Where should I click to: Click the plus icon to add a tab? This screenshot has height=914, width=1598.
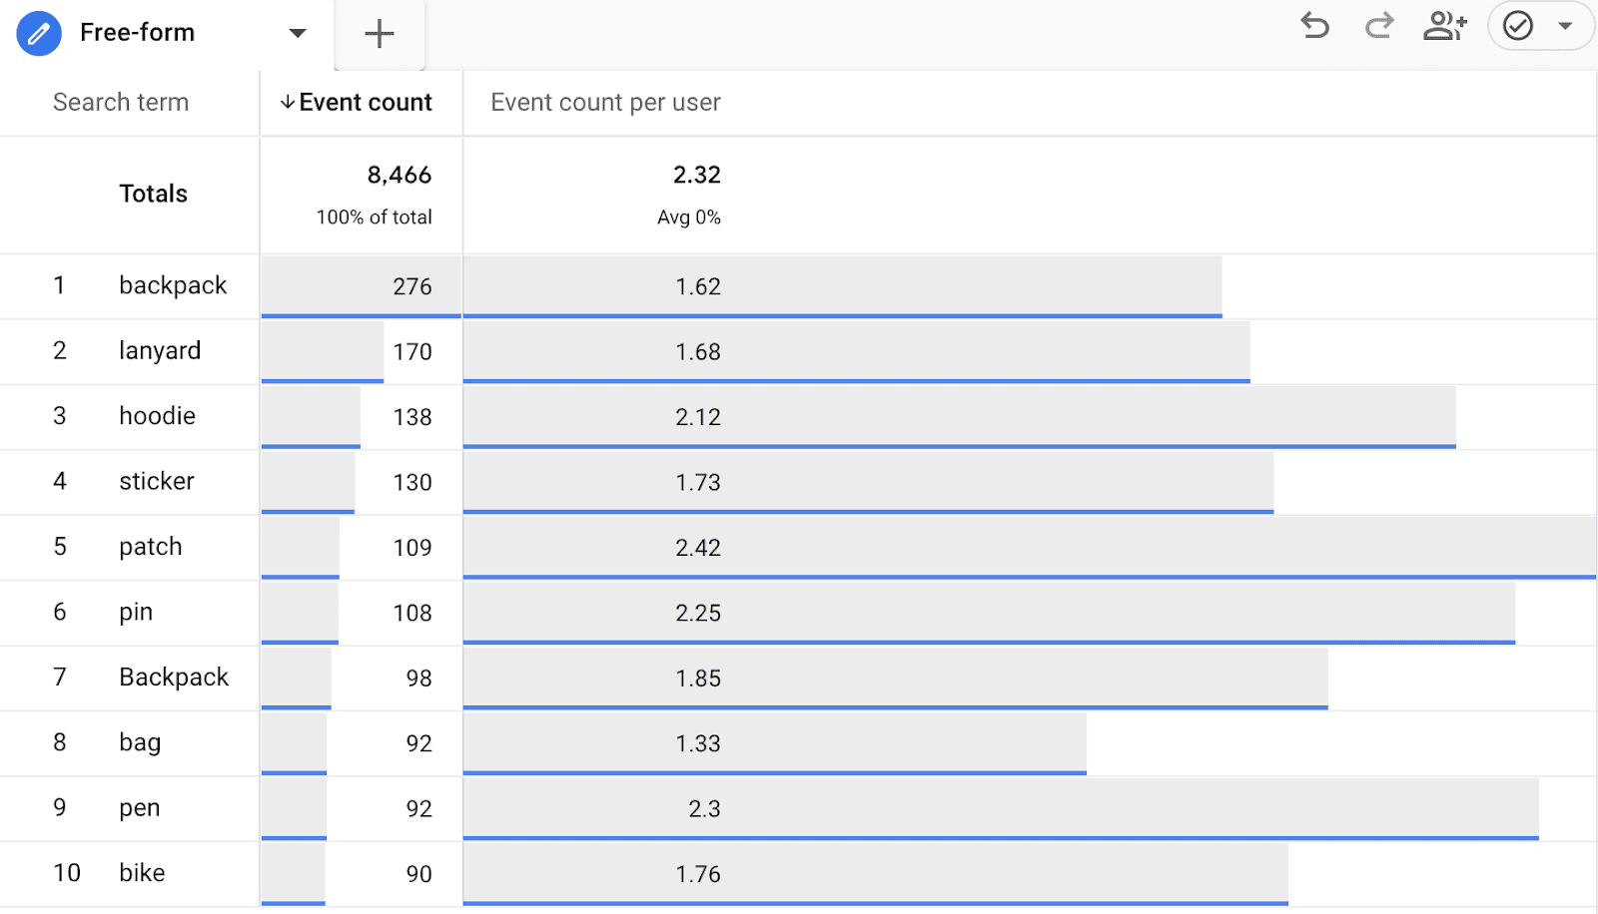click(379, 33)
